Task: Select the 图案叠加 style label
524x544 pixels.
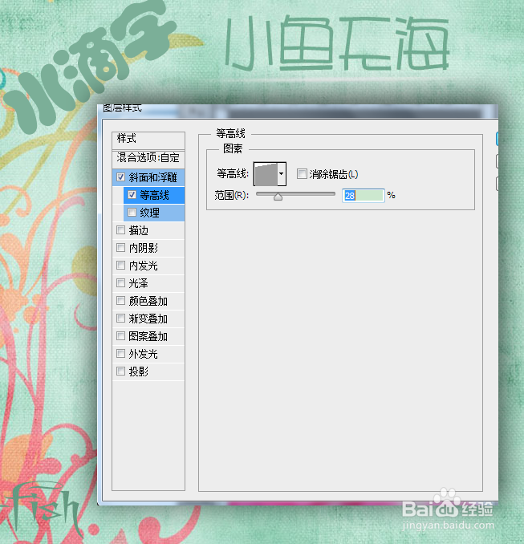Action: 148,336
